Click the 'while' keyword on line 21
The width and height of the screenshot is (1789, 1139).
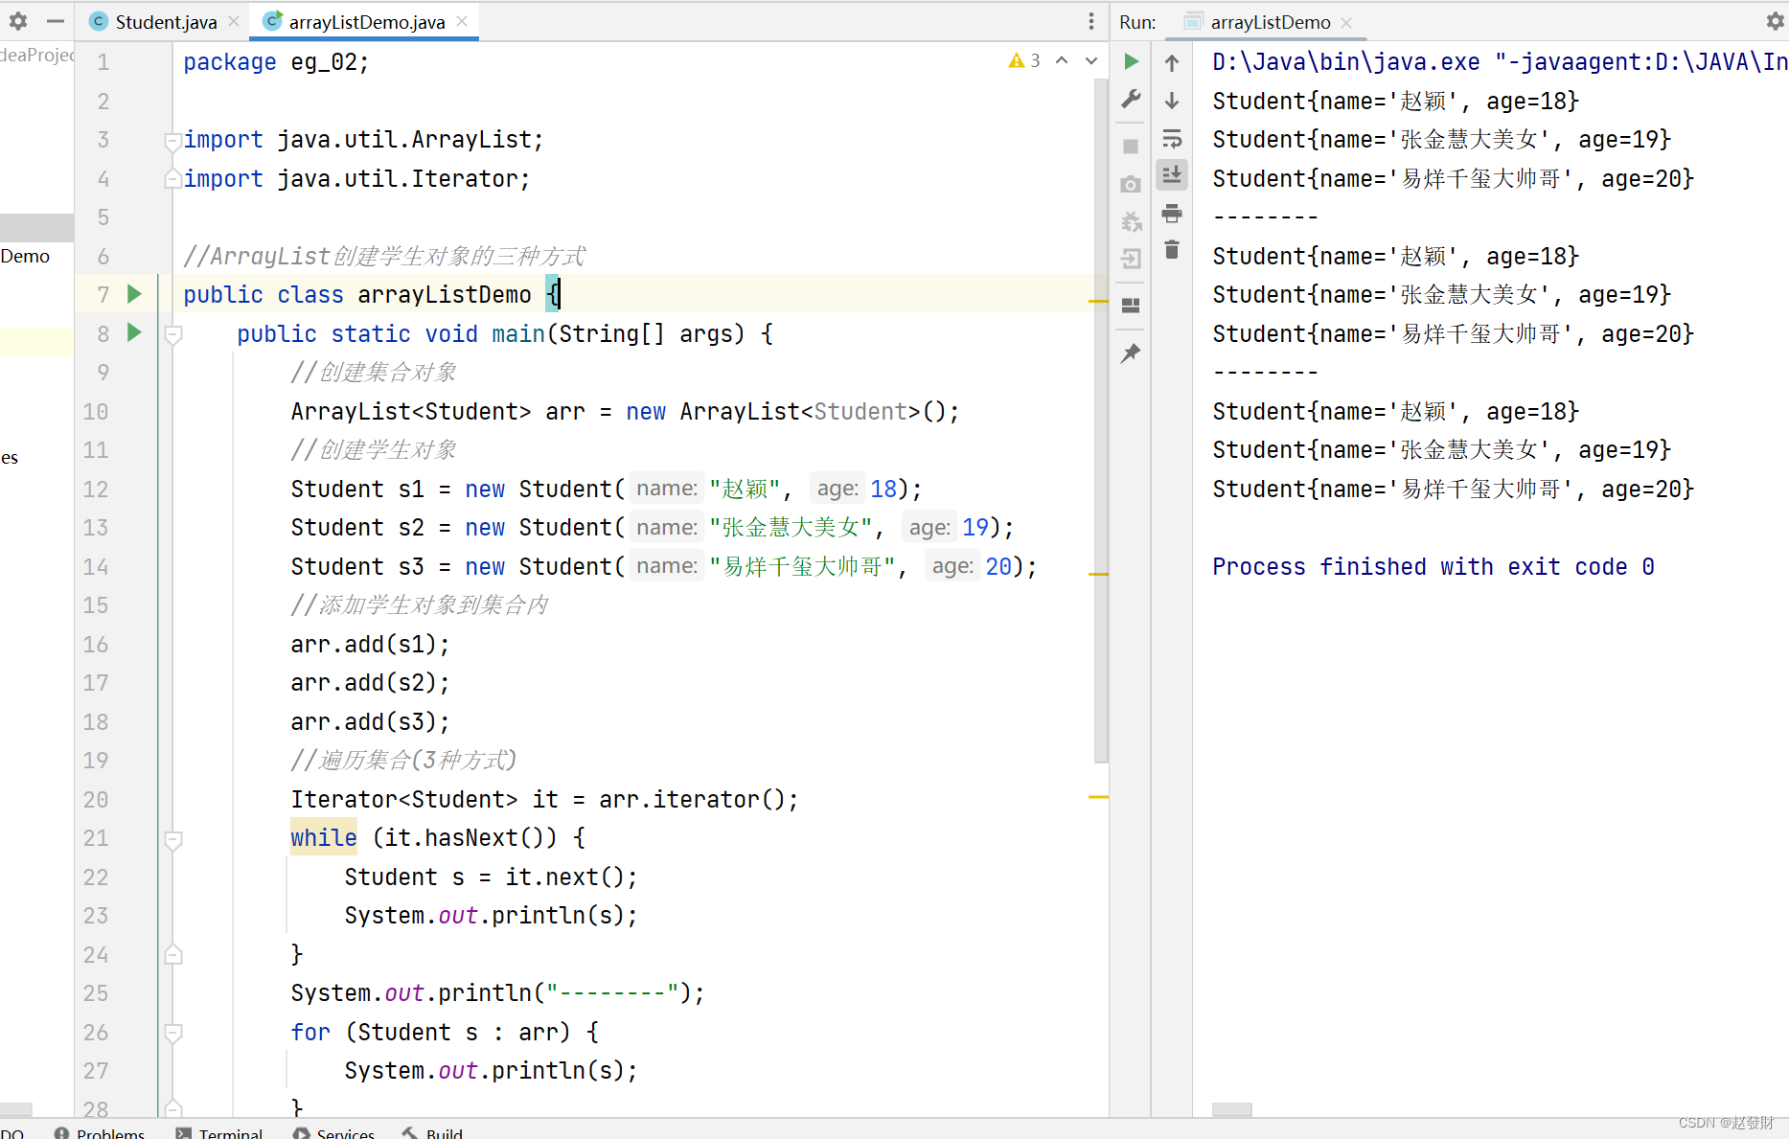(324, 838)
